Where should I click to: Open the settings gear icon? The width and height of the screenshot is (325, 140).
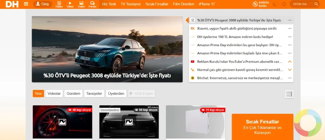pyautogui.click(x=284, y=4)
